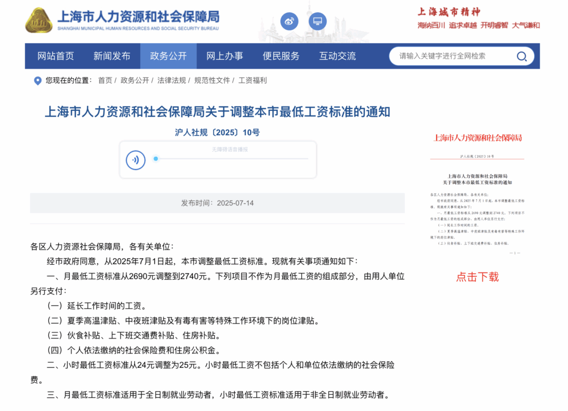Open the 网站首页 nav tab

[56, 56]
